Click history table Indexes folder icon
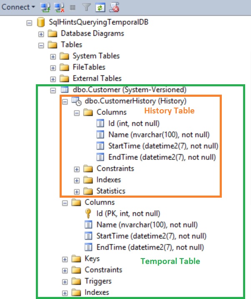 point(88,180)
